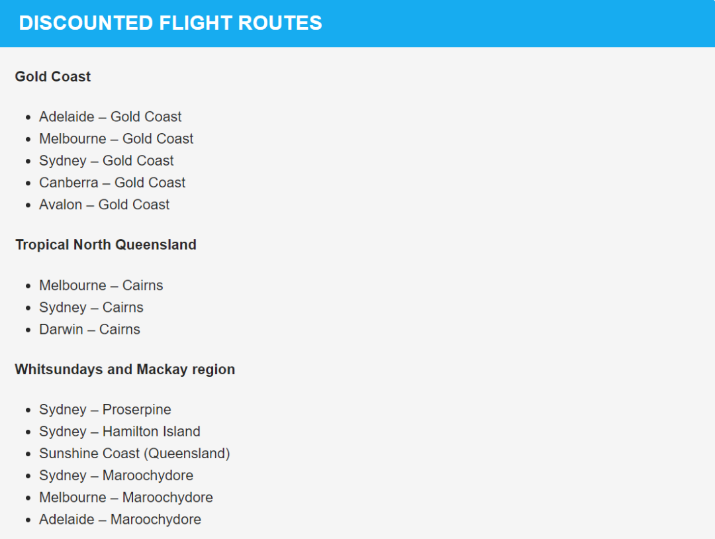Choose the Sydney – Hamilton Island route
This screenshot has height=539, width=715.
pos(120,431)
